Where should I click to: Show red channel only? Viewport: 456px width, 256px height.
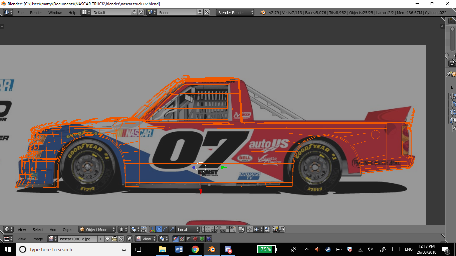[195, 239]
